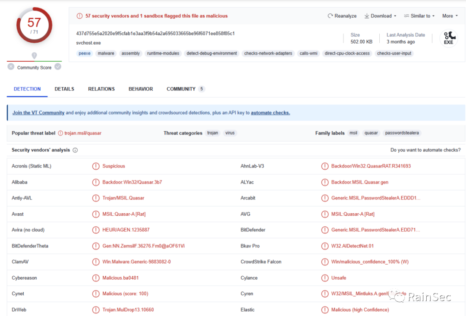The width and height of the screenshot is (466, 316).
Task: Open the COMMUNITY tab
Action: coord(186,89)
